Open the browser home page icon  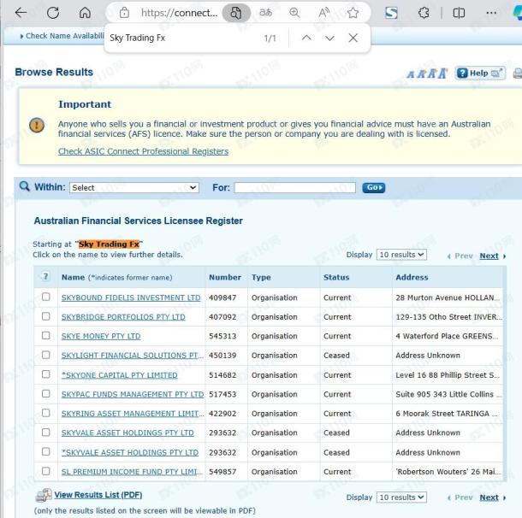pyautogui.click(x=85, y=13)
